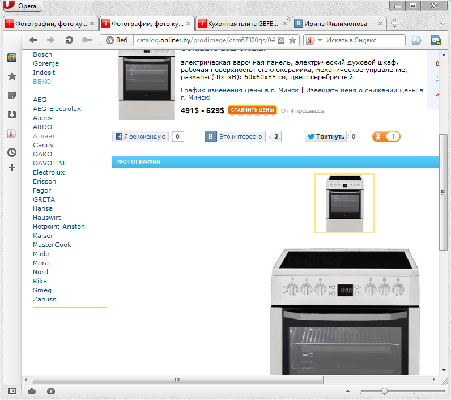
Task: Click the СРАВНИТЬ ЦЕНЫ button
Action: point(252,110)
